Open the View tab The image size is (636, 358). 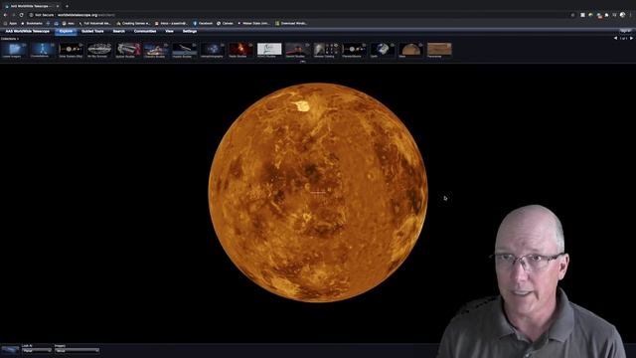tap(169, 31)
